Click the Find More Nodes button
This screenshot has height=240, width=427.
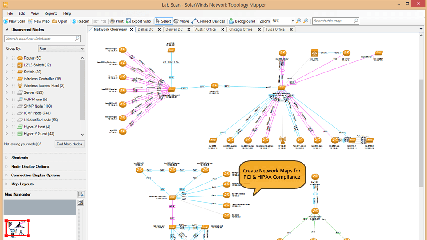click(x=69, y=144)
